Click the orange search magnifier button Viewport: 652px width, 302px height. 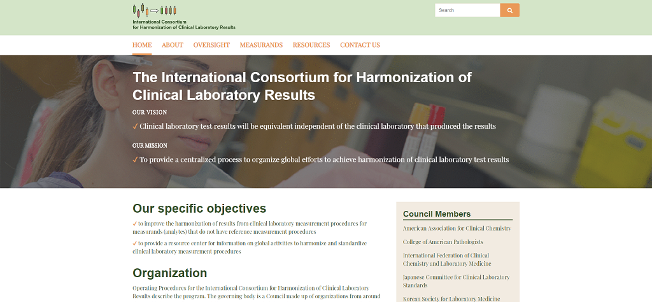(509, 10)
